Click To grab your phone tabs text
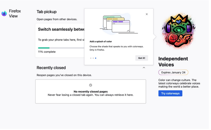This screenshot has width=211, height=130. point(61,40)
